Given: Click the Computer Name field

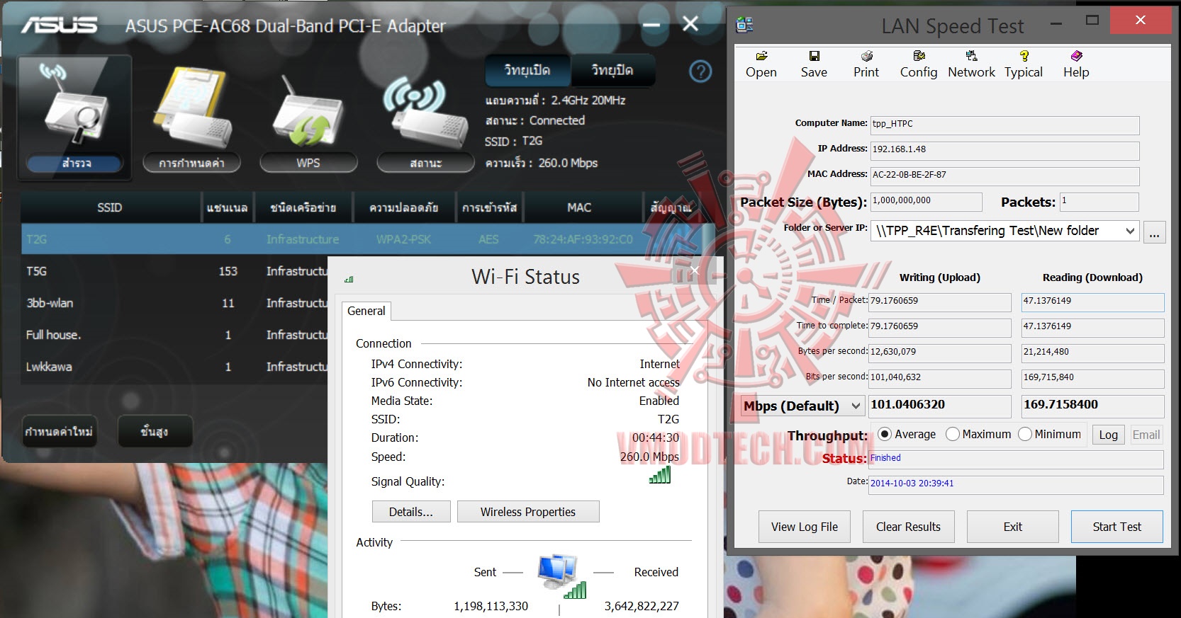Looking at the screenshot, I should [1004, 125].
